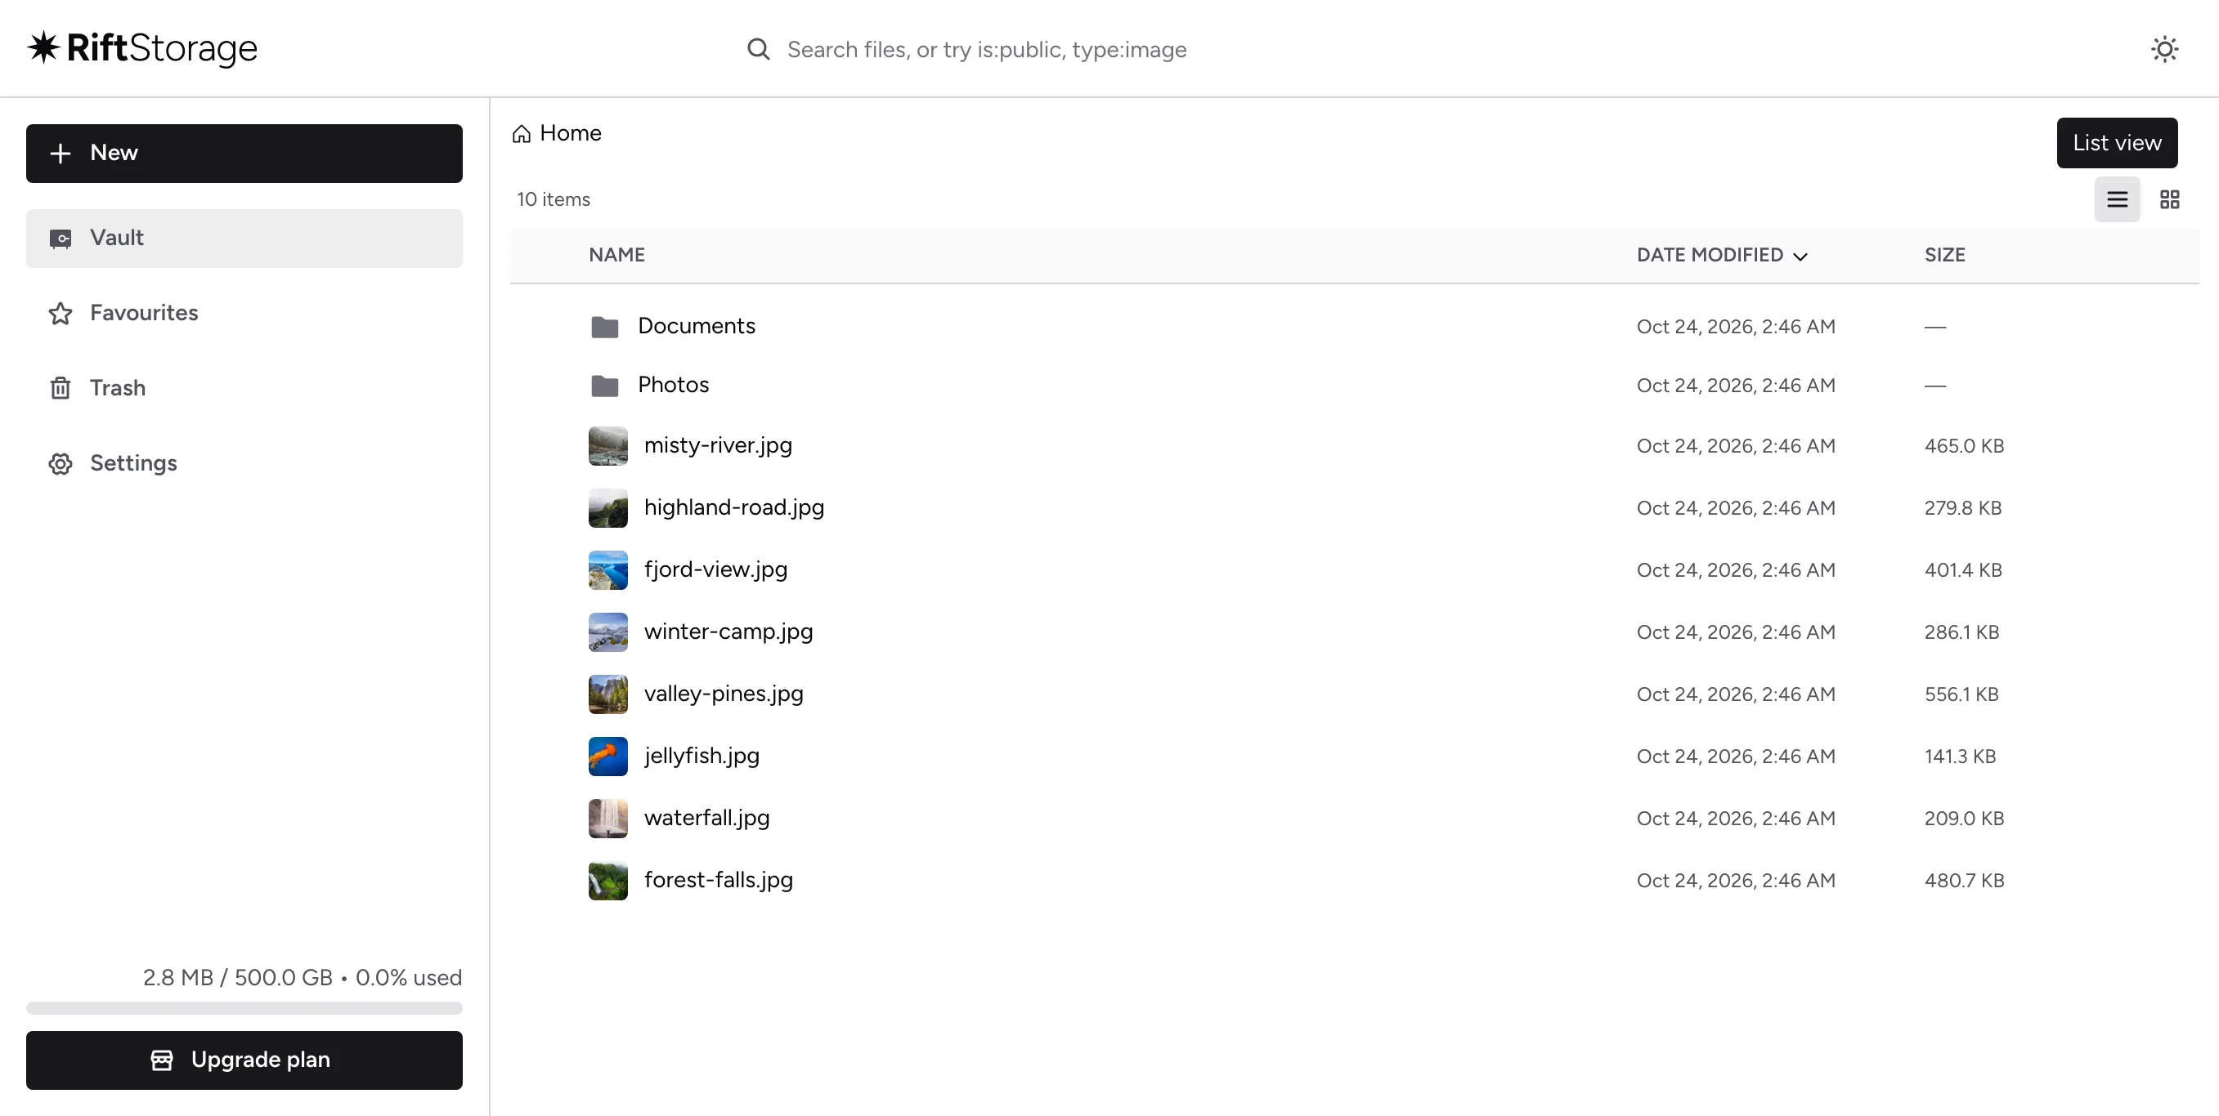Select the forest-falls.jpg file name
Image resolution: width=2219 pixels, height=1116 pixels.
tap(719, 879)
